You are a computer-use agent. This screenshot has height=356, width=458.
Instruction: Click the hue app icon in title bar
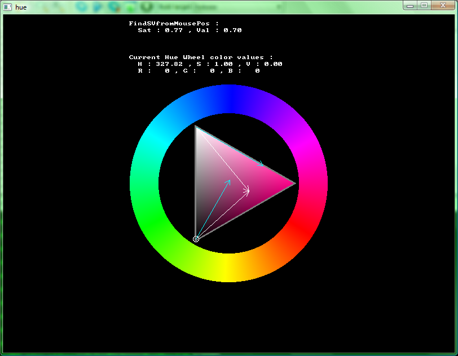(x=8, y=7)
